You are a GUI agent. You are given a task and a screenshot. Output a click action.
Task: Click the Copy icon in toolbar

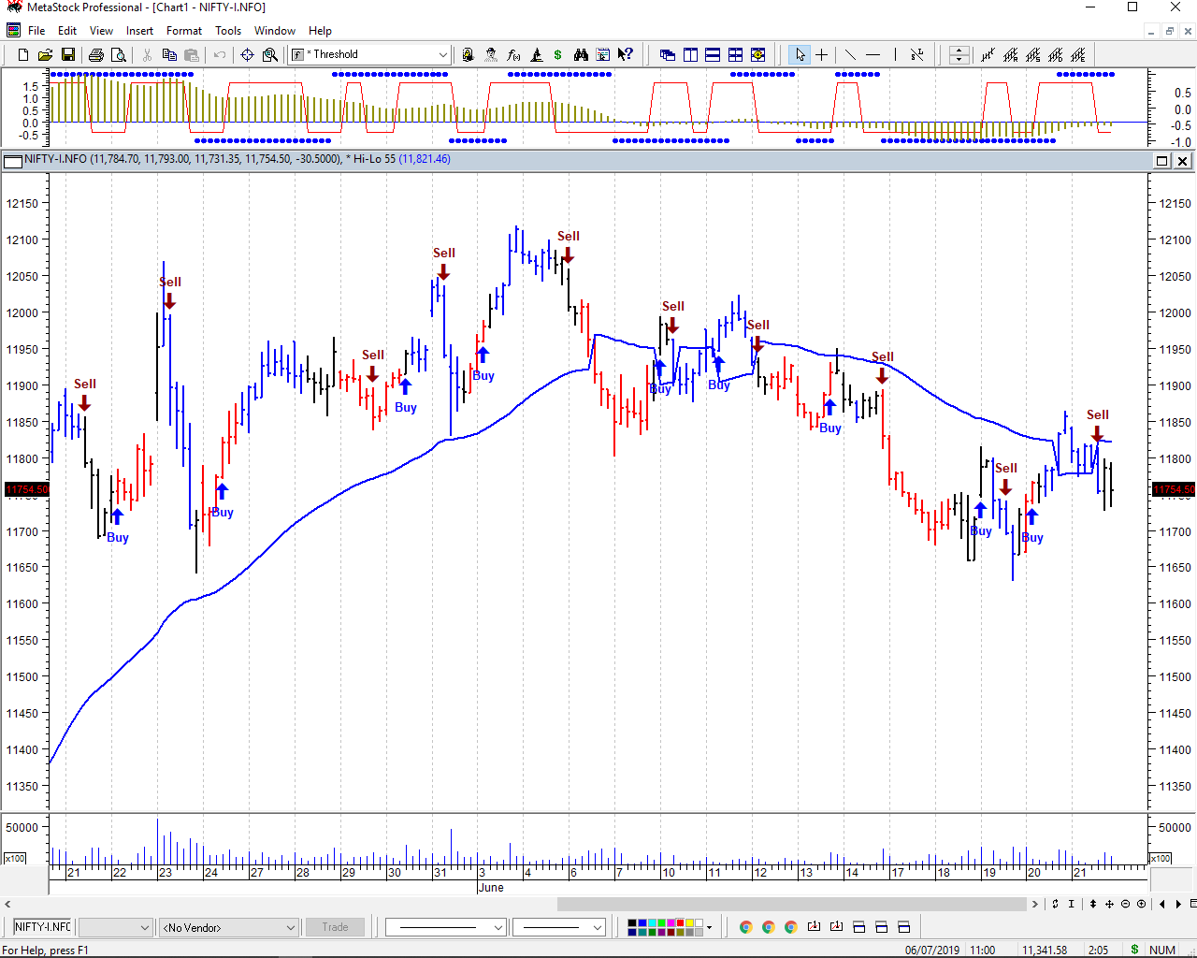pos(169,55)
